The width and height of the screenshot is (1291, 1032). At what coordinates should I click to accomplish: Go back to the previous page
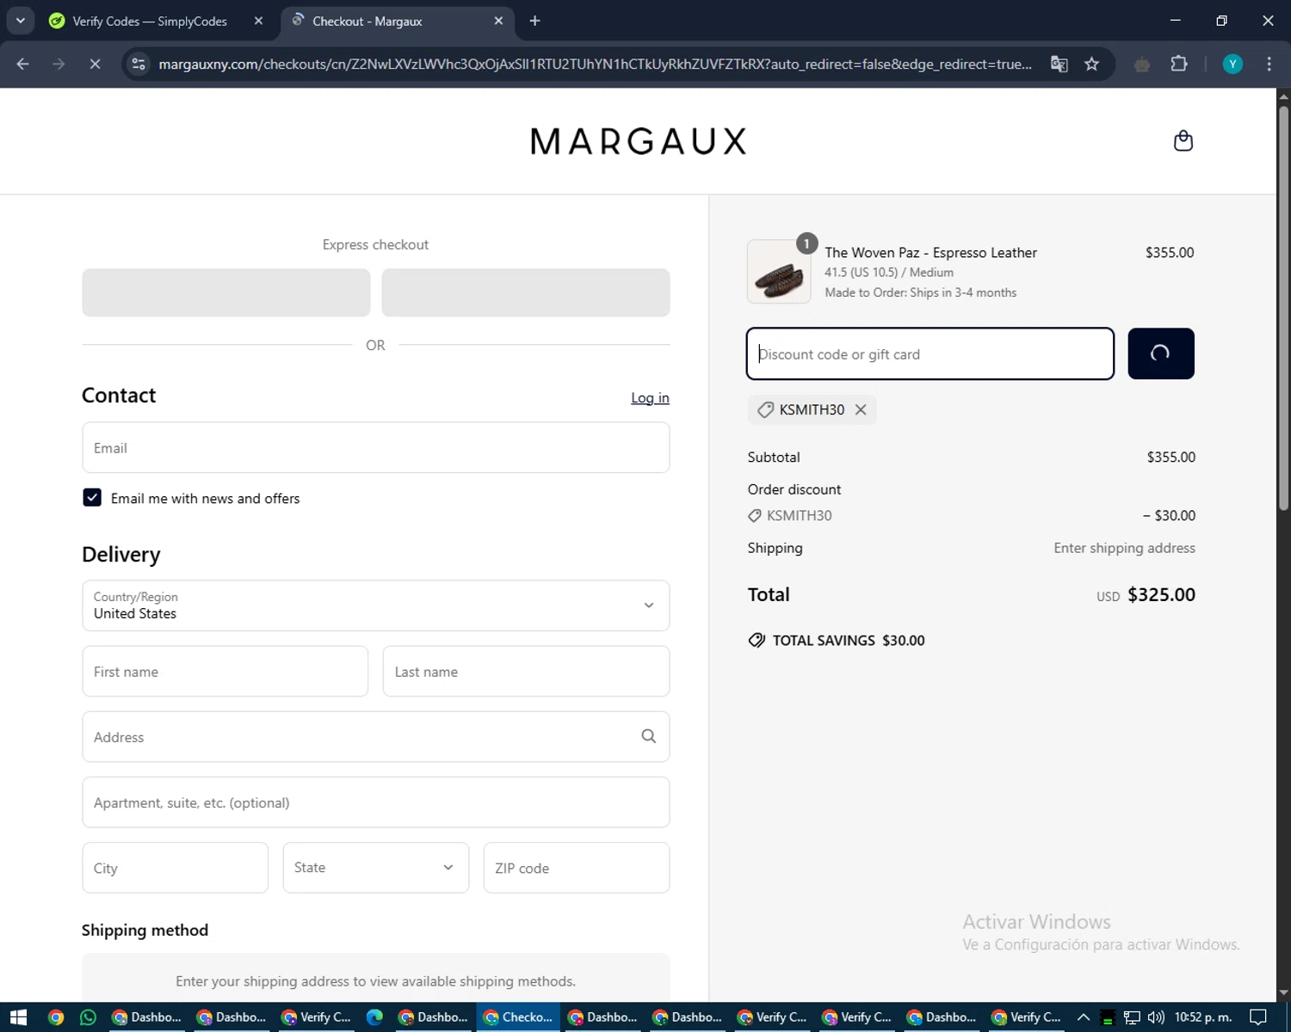click(23, 64)
